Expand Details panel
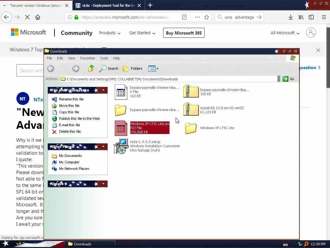Image resolution: width=330 pixels, height=248 pixels. [x=103, y=184]
